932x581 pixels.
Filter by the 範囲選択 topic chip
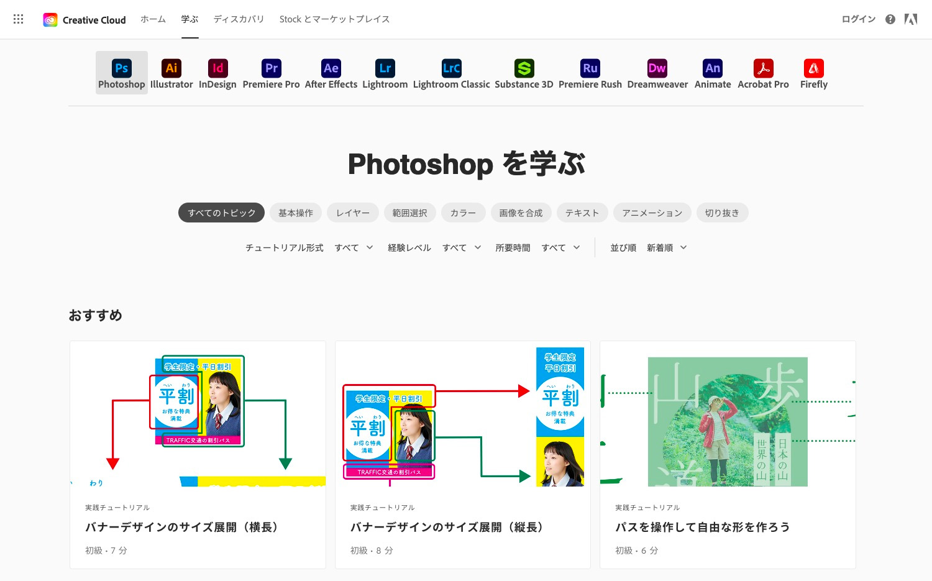pyautogui.click(x=410, y=213)
